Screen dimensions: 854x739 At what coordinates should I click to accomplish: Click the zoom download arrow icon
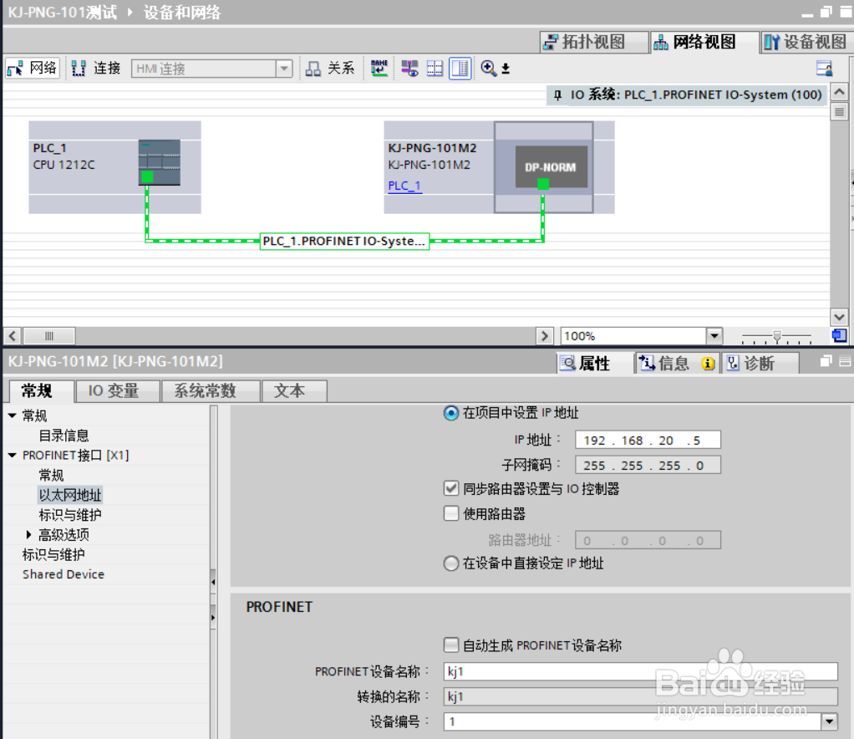(x=506, y=69)
